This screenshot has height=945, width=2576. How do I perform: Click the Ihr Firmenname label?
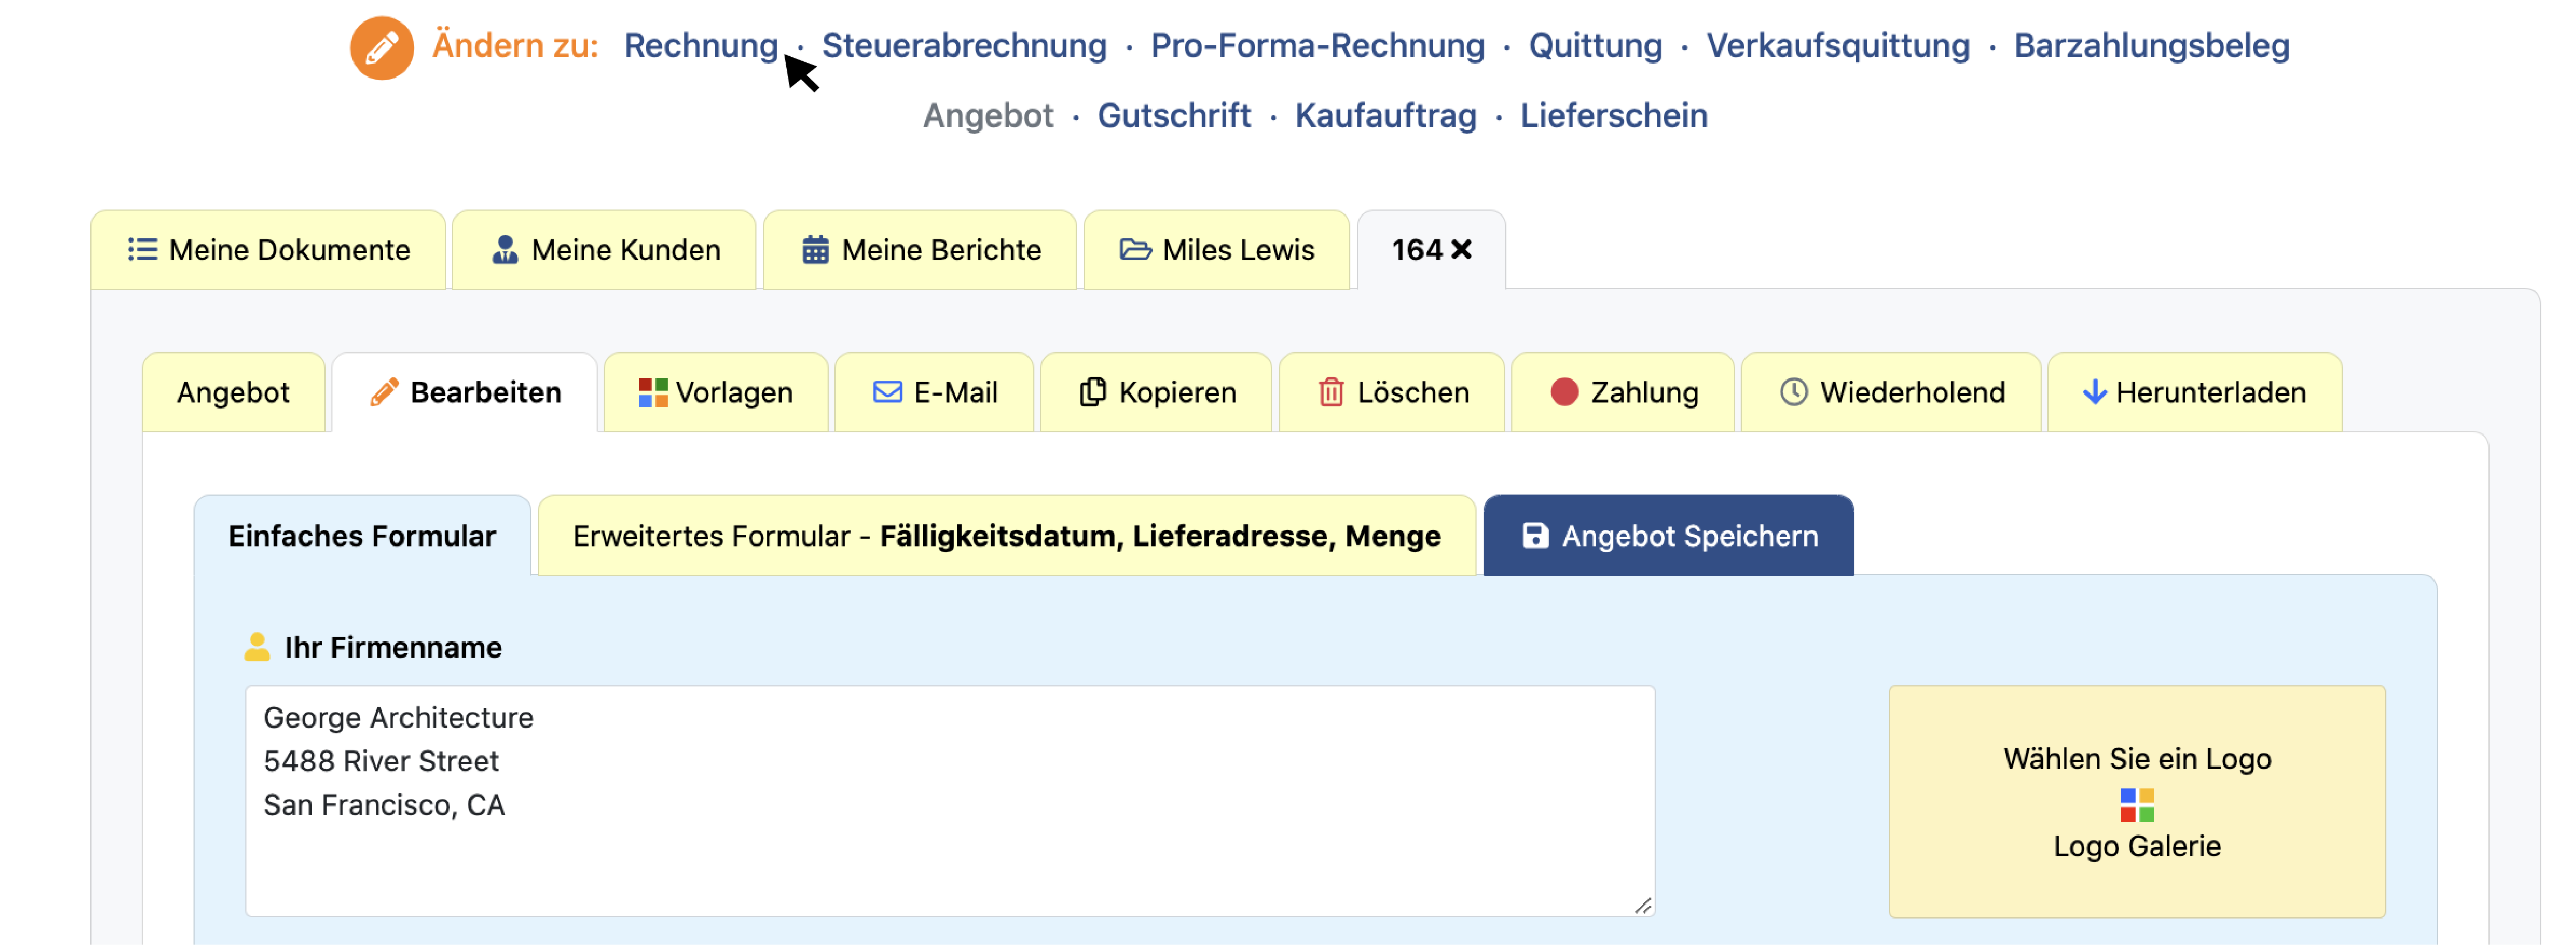click(393, 648)
